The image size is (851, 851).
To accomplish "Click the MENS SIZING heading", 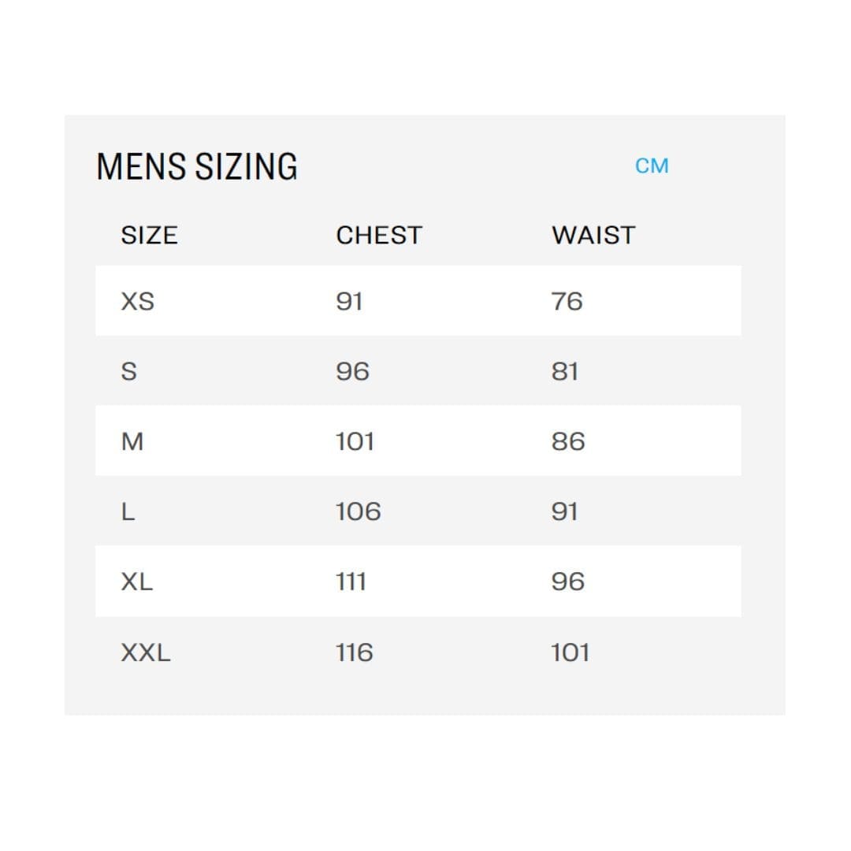I will 197,166.
